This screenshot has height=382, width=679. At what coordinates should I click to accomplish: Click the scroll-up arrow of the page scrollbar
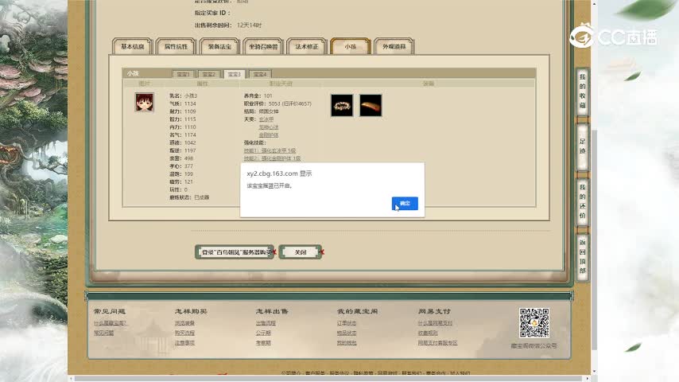click(x=594, y=3)
